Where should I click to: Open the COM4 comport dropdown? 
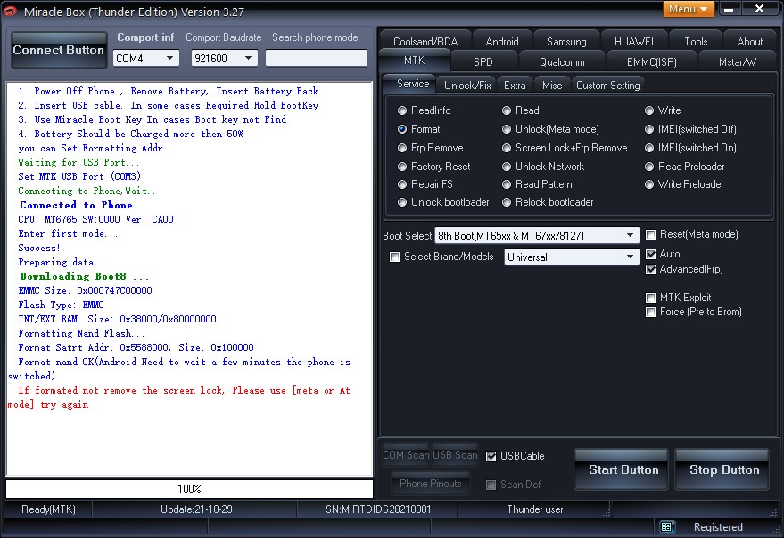tap(145, 59)
